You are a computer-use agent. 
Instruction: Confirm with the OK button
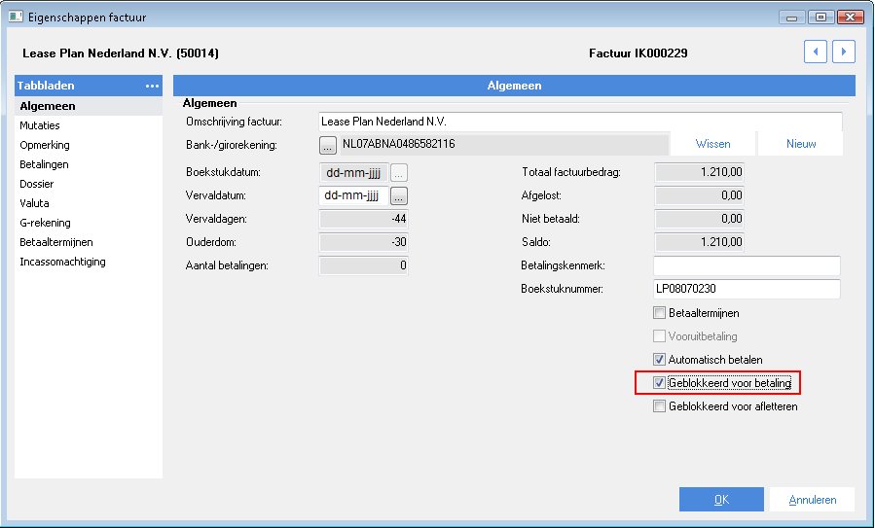point(721,500)
